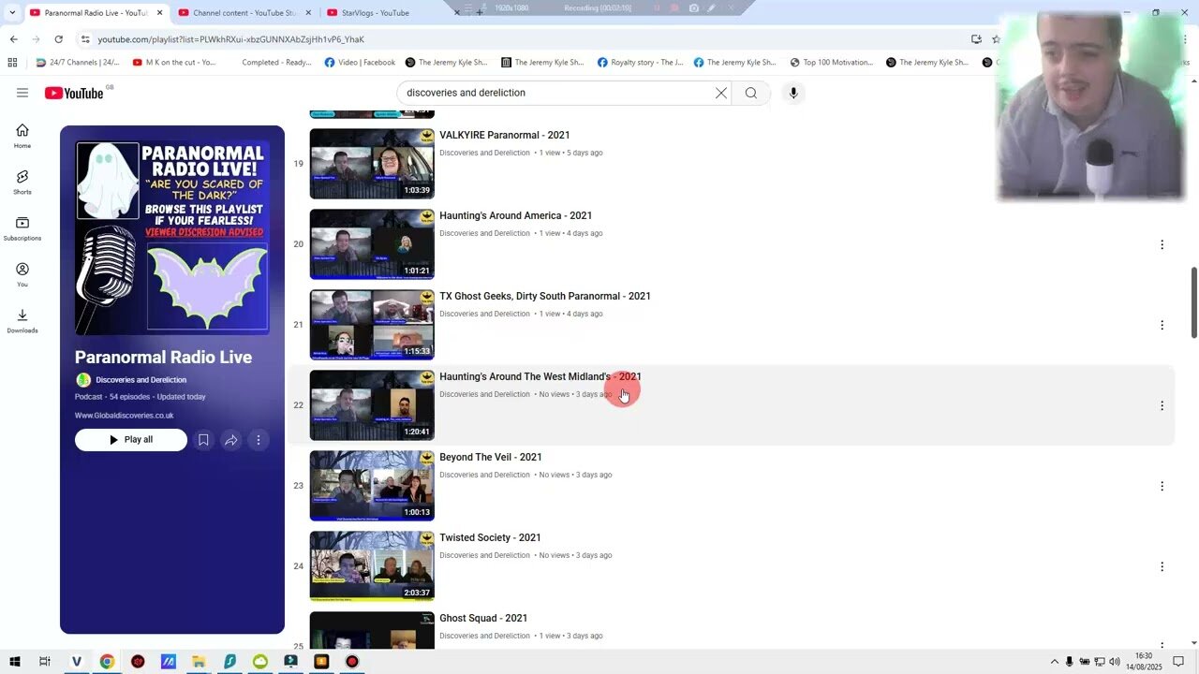Click the title "Ghost Squad - 2021"
This screenshot has width=1199, height=674.
pos(483,619)
